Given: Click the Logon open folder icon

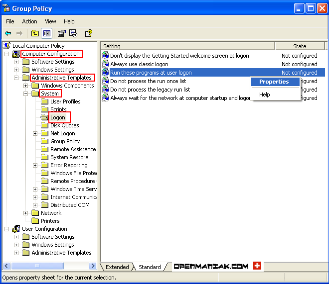Looking at the screenshot, I should click(x=44, y=117).
